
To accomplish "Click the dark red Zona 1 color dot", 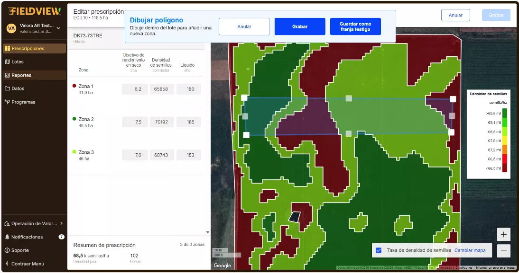I will pos(74,86).
